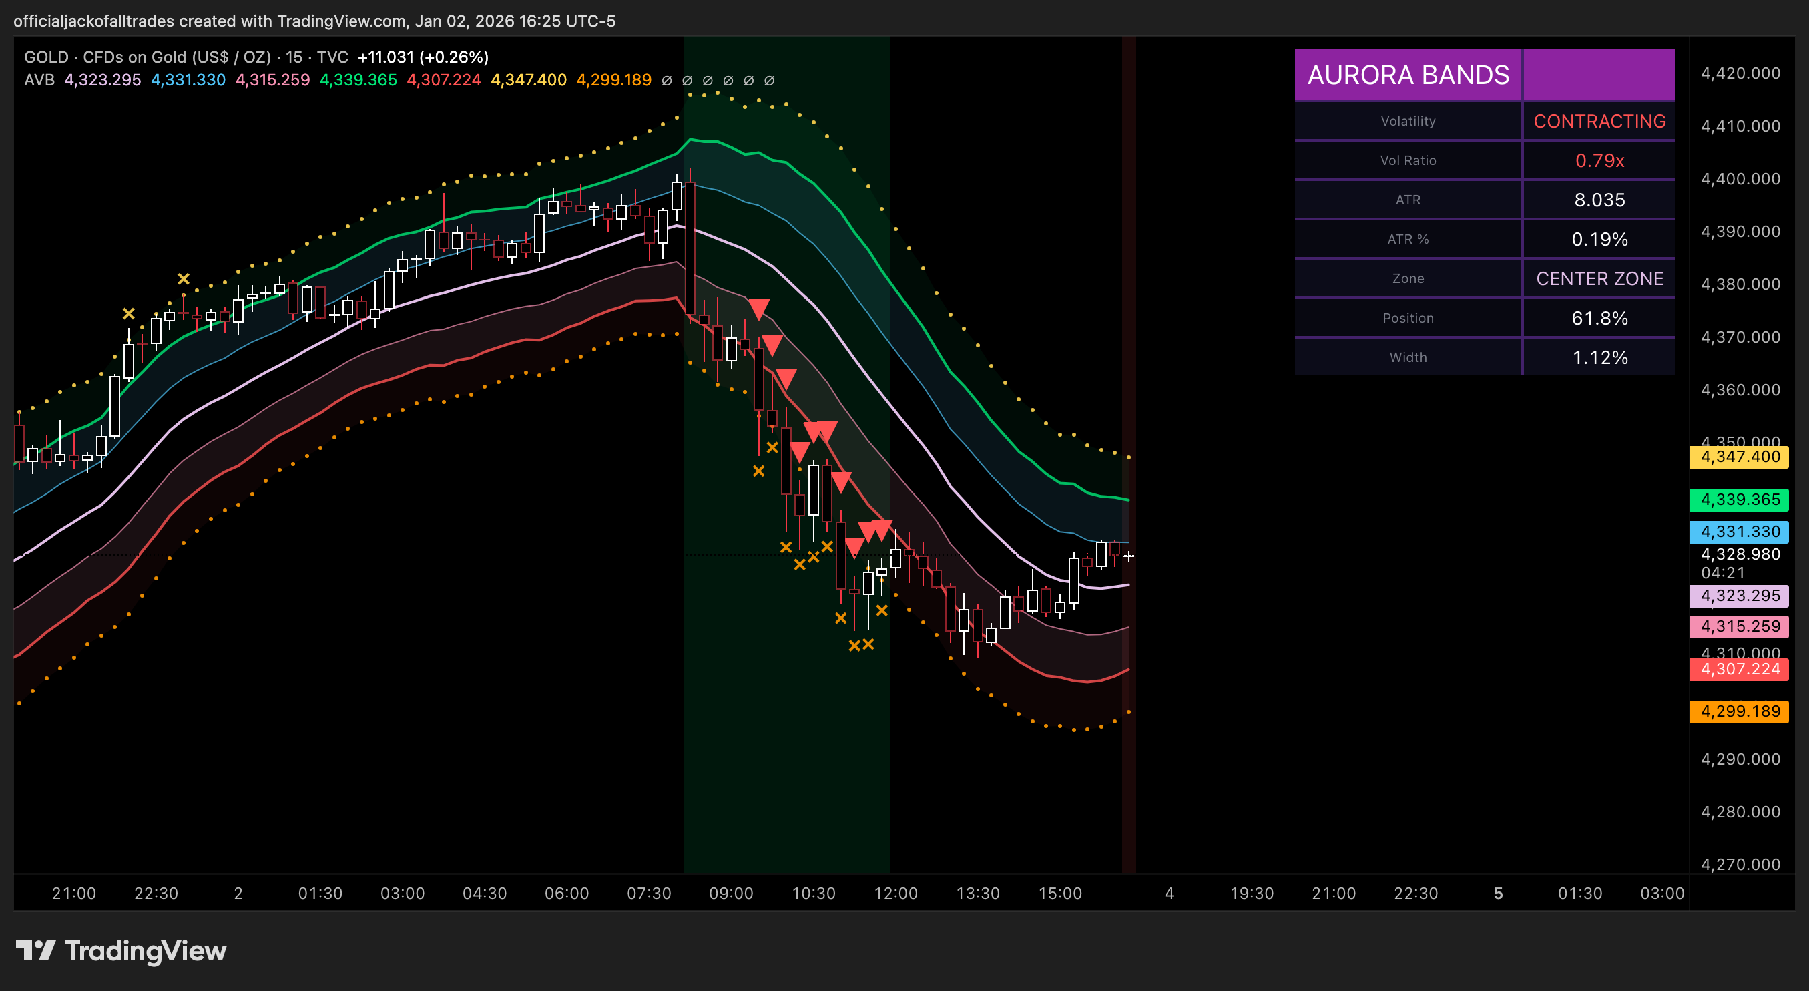
Task: Click the orange 4,299.189 price label
Action: (x=1740, y=711)
